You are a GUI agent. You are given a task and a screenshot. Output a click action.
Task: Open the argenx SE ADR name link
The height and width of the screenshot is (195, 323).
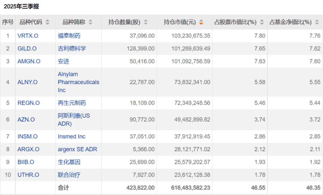point(77,149)
